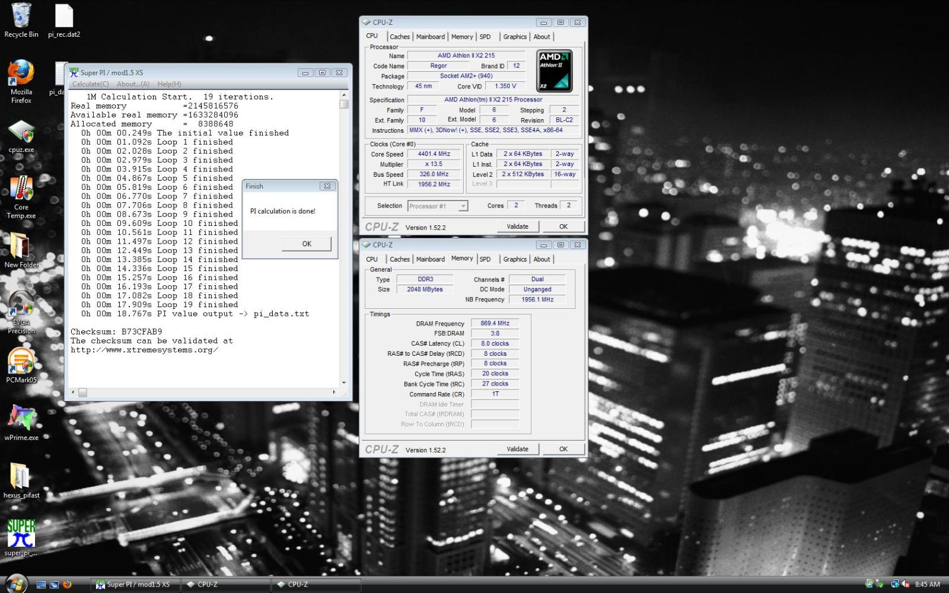Open the New Folder desktop icon
This screenshot has height=593, width=949.
pos(21,249)
